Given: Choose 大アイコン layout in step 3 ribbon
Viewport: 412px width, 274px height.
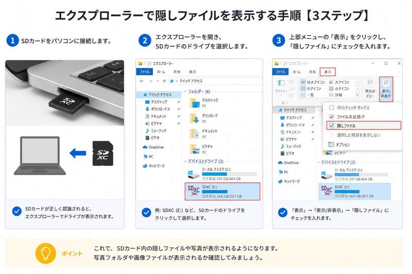Looking at the screenshot, I should [x=339, y=82].
